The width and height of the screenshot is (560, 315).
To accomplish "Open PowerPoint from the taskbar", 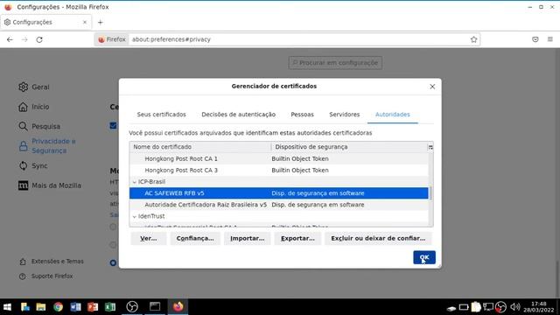I will (93, 307).
